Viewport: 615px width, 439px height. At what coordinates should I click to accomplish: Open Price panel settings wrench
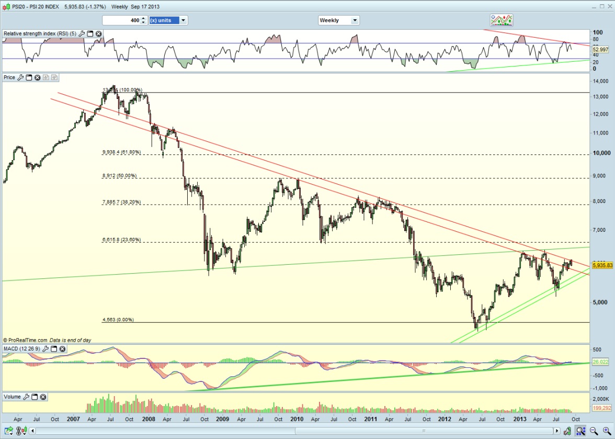pyautogui.click(x=20, y=77)
